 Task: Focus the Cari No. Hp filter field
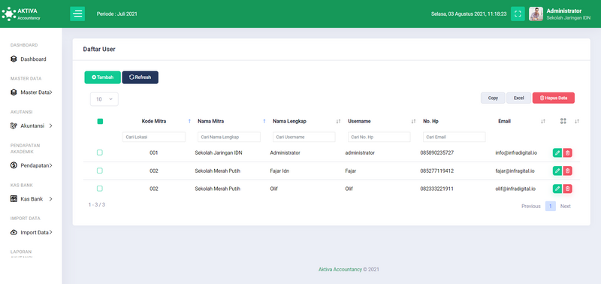pyautogui.click(x=379, y=137)
